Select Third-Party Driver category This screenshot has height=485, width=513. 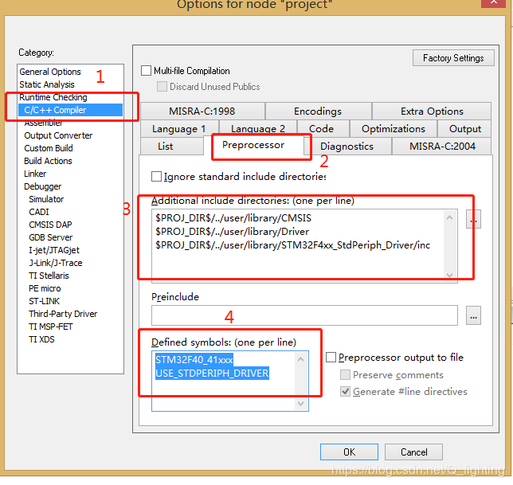click(x=63, y=314)
